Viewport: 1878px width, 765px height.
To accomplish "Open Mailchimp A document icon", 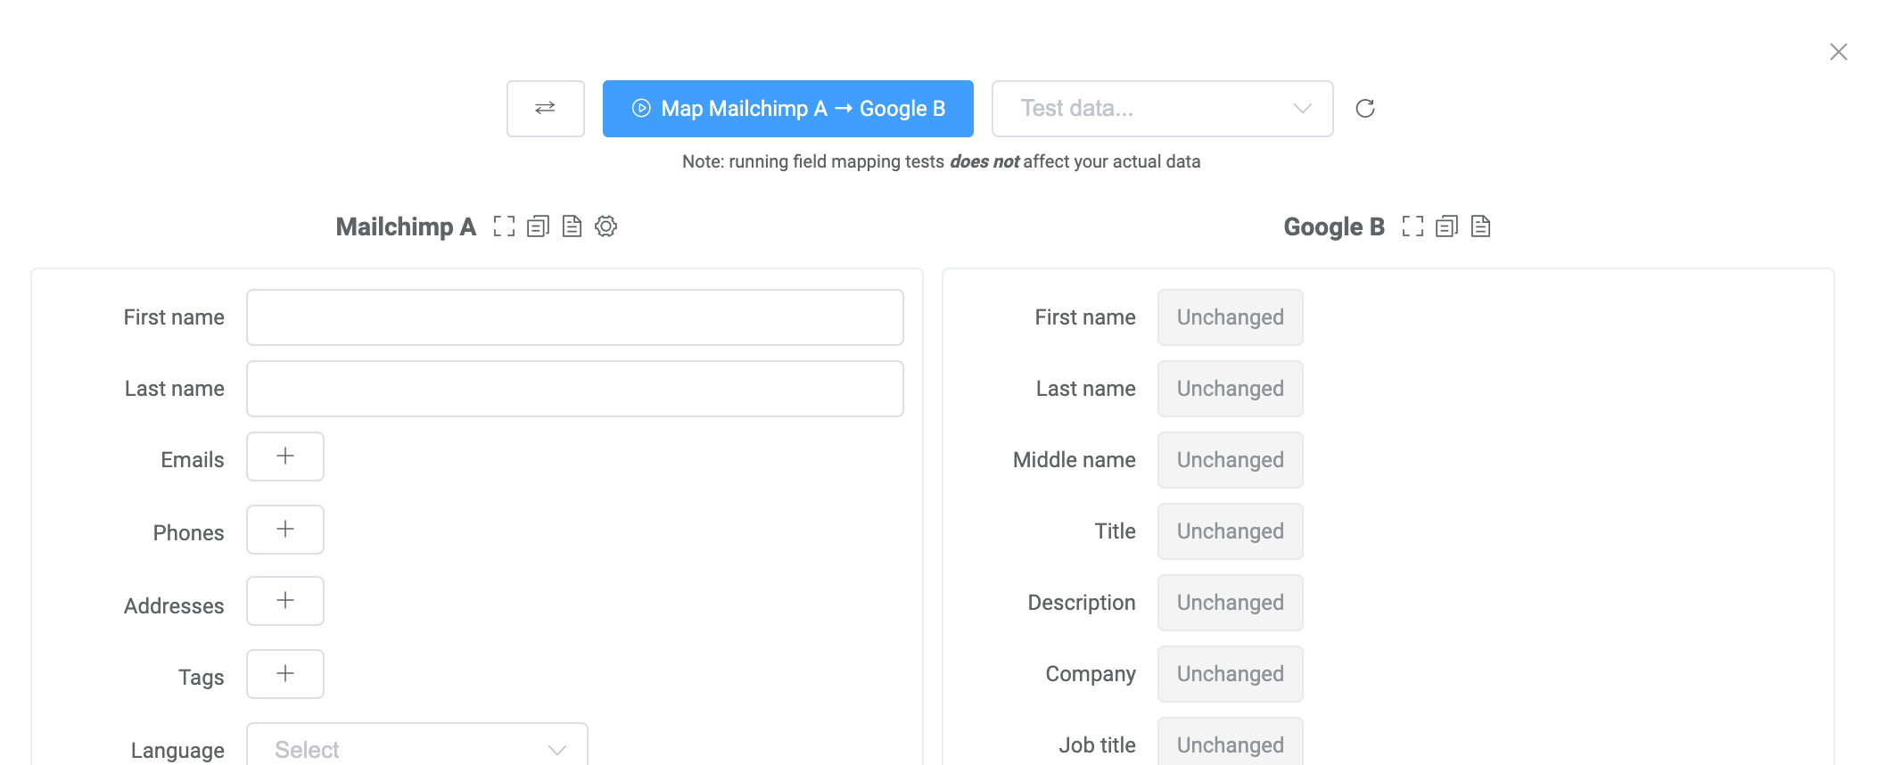I will (x=572, y=226).
